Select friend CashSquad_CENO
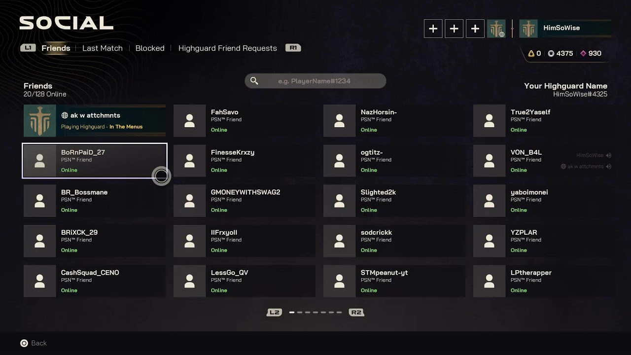The height and width of the screenshot is (355, 631). click(95, 281)
